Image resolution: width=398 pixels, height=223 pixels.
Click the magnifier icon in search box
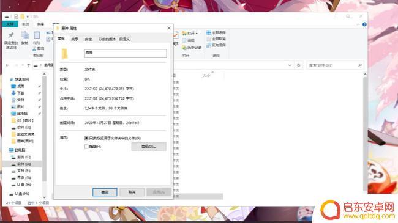pyautogui.click(x=360, y=65)
